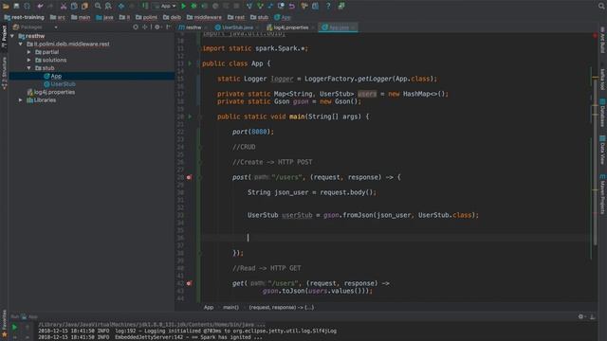The image size is (607, 341).
Task: Open the App run configuration dropdown
Action: (x=165, y=6)
